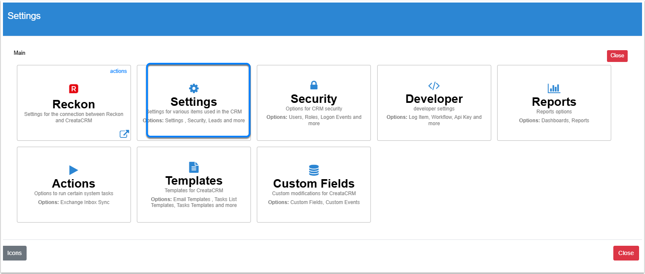
Task: Click the bottom red Close button
Action: [x=626, y=253]
